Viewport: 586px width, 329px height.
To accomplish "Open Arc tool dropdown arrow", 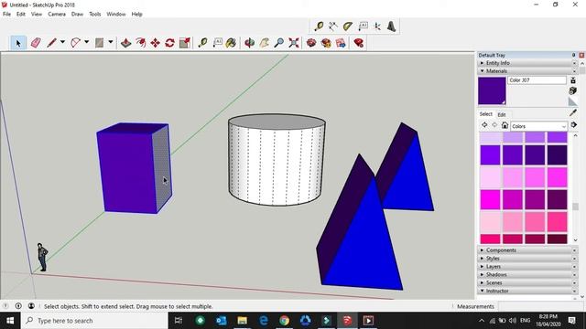I will pyautogui.click(x=86, y=42).
